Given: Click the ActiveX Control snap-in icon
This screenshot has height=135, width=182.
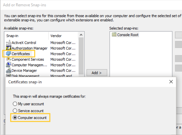Looking at the screenshot, I should [8, 43].
